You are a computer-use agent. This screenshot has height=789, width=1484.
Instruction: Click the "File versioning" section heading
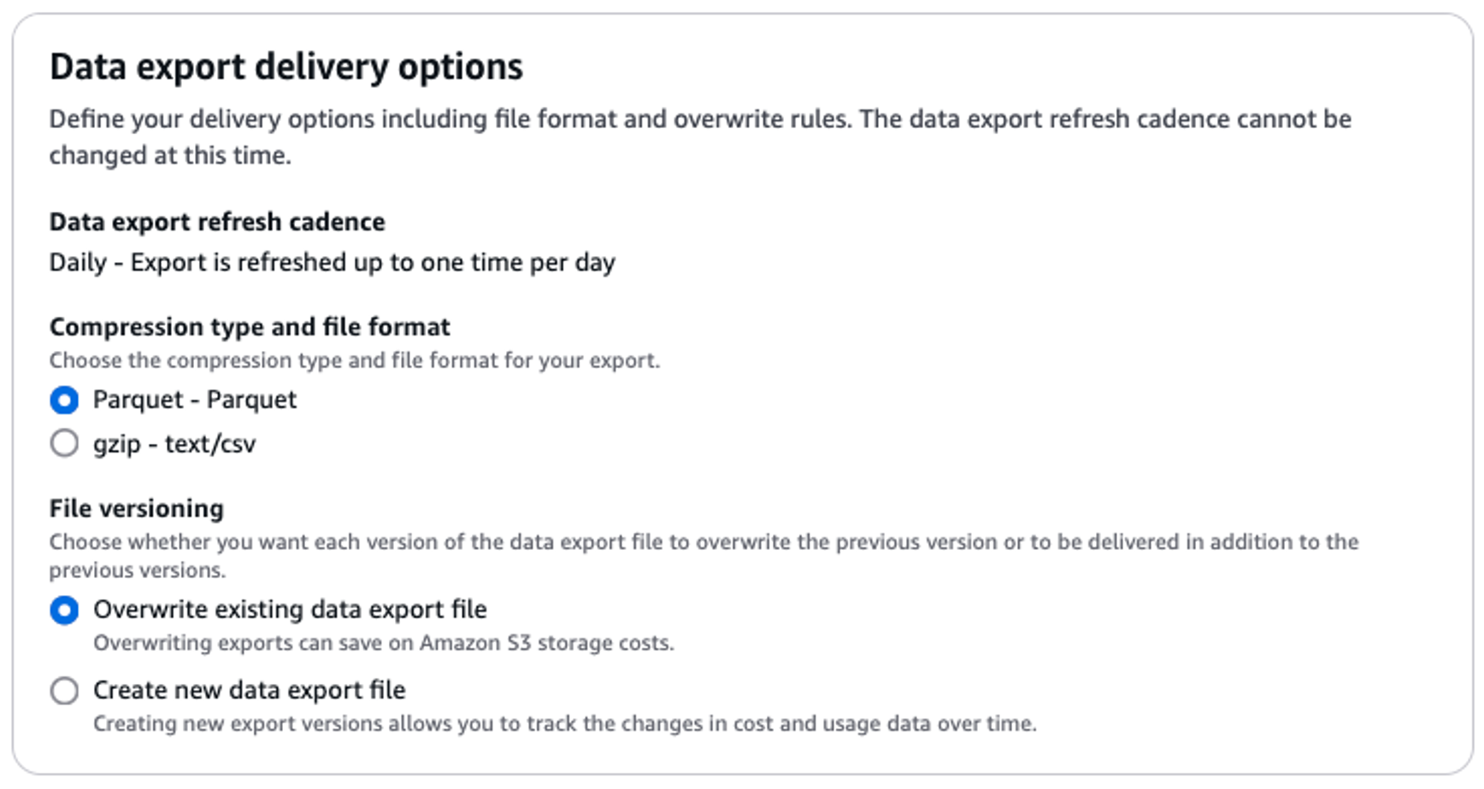tap(137, 509)
